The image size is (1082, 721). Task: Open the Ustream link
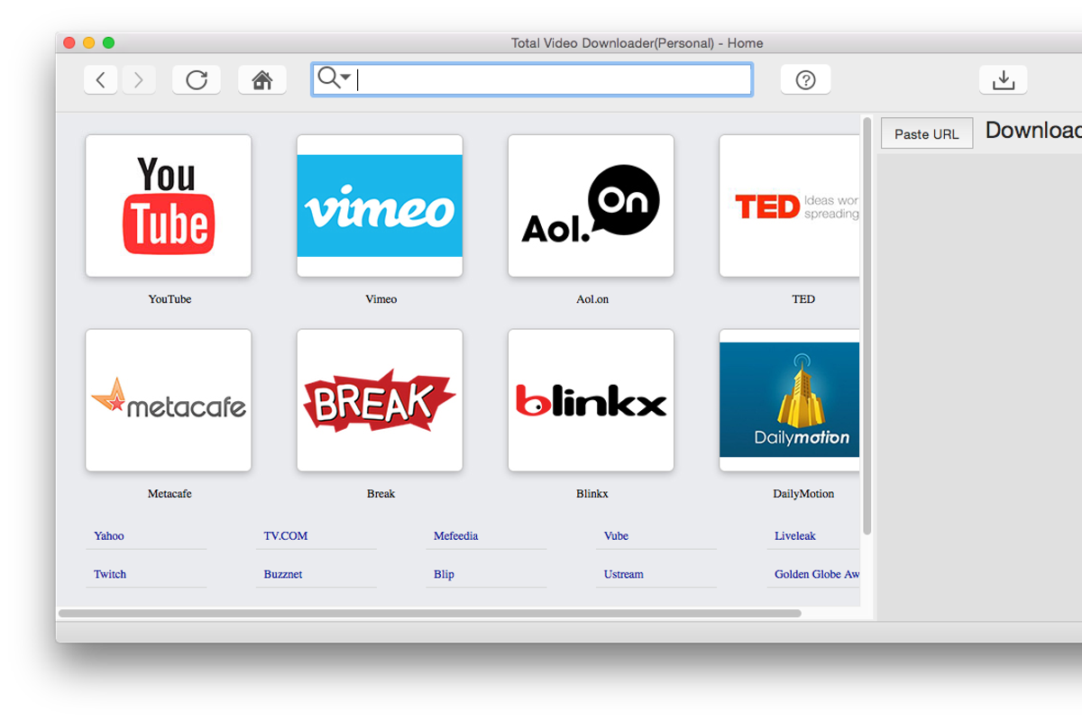[624, 574]
